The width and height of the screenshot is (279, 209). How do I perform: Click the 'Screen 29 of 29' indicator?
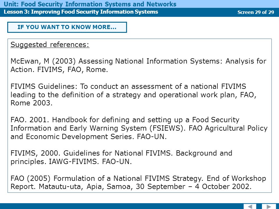click(x=256, y=12)
